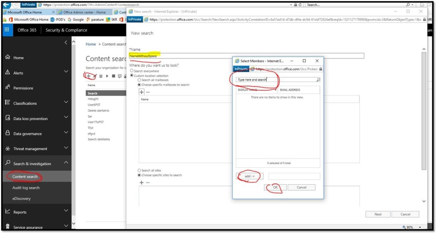Click the trash icon in Content search toolbar
The image size is (437, 234).
point(101,76)
